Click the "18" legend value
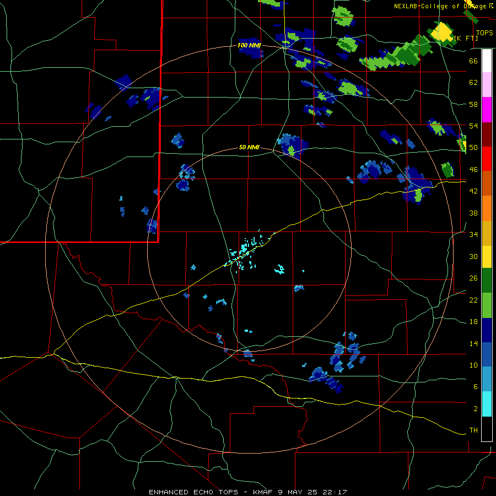 pyautogui.click(x=473, y=322)
